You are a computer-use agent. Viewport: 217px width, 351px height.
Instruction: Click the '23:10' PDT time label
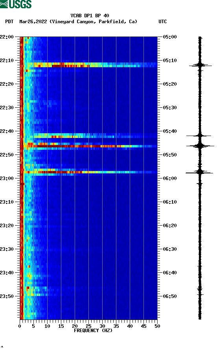(x=7, y=202)
